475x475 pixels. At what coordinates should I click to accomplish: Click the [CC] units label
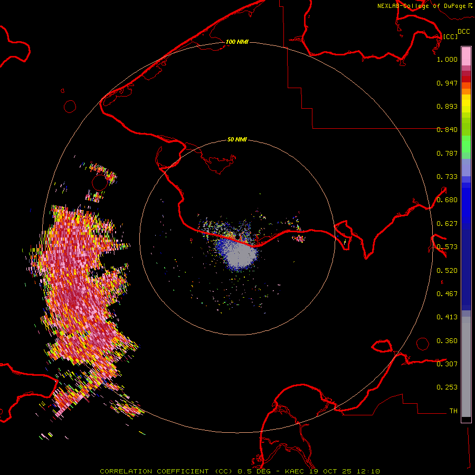click(450, 36)
